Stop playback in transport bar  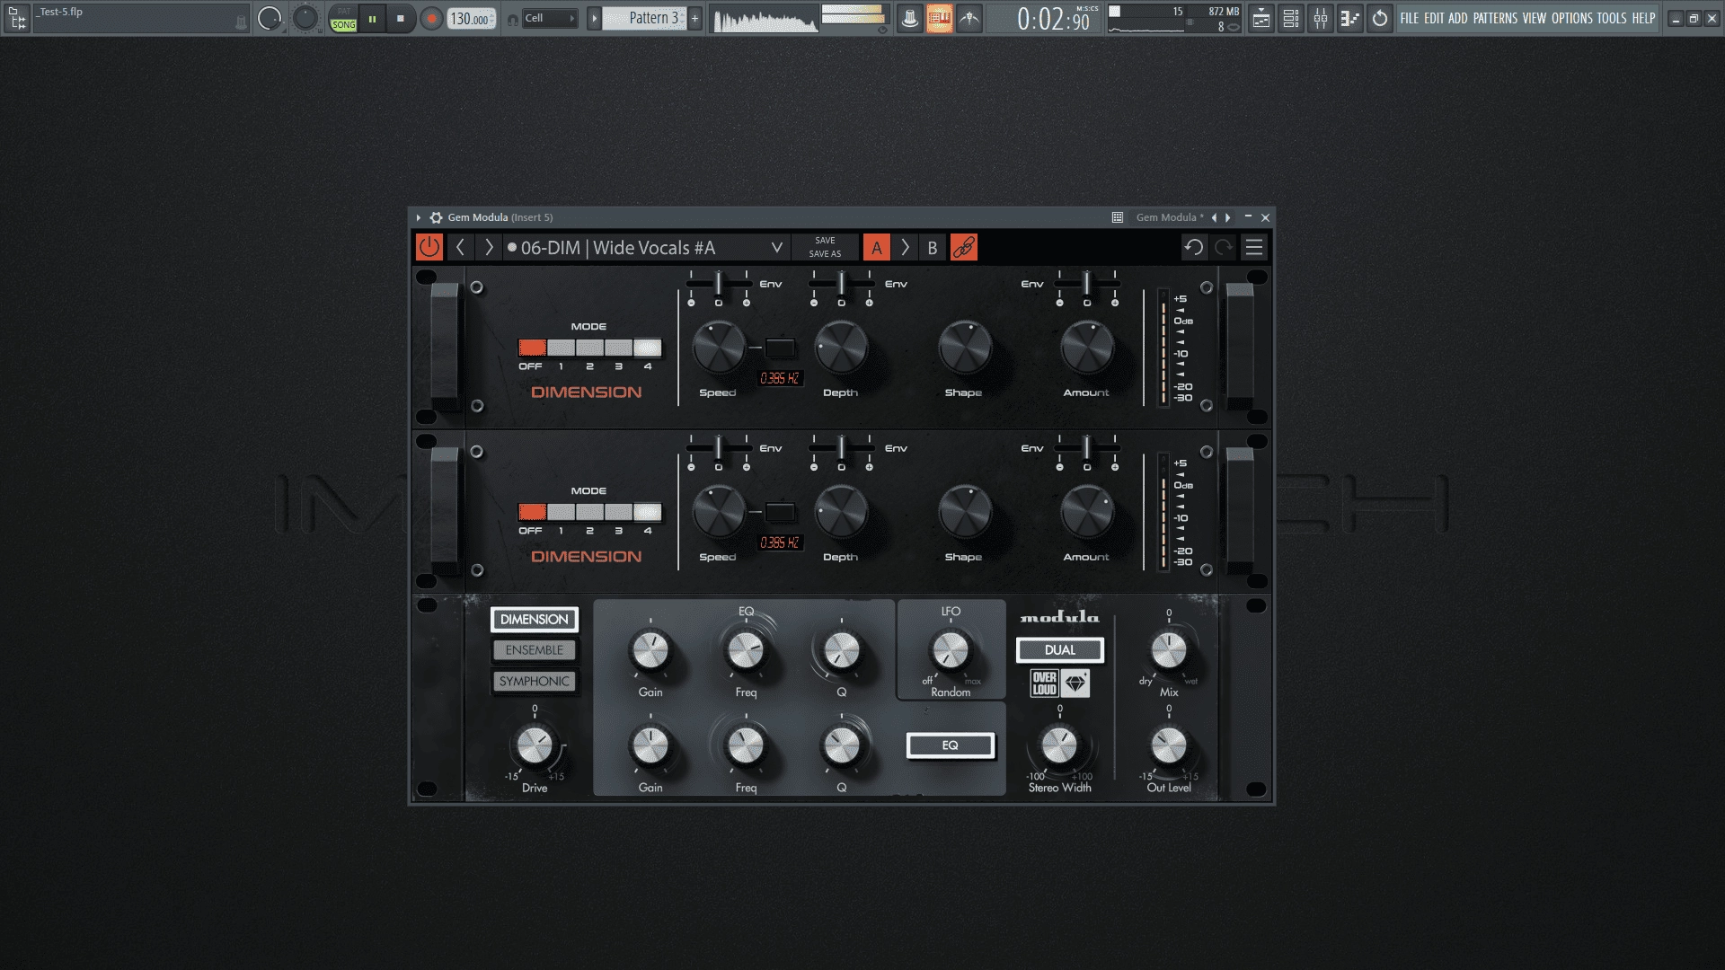tap(401, 18)
